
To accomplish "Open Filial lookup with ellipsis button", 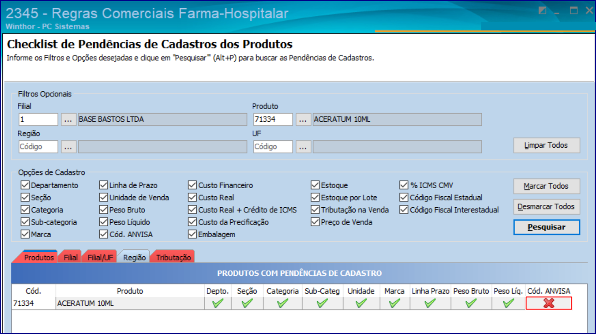I will click(x=68, y=120).
